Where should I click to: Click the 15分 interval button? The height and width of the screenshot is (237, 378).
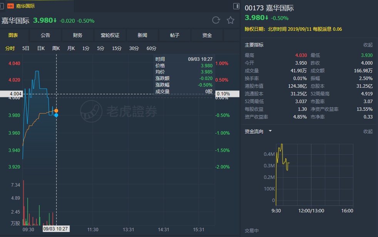point(117,48)
